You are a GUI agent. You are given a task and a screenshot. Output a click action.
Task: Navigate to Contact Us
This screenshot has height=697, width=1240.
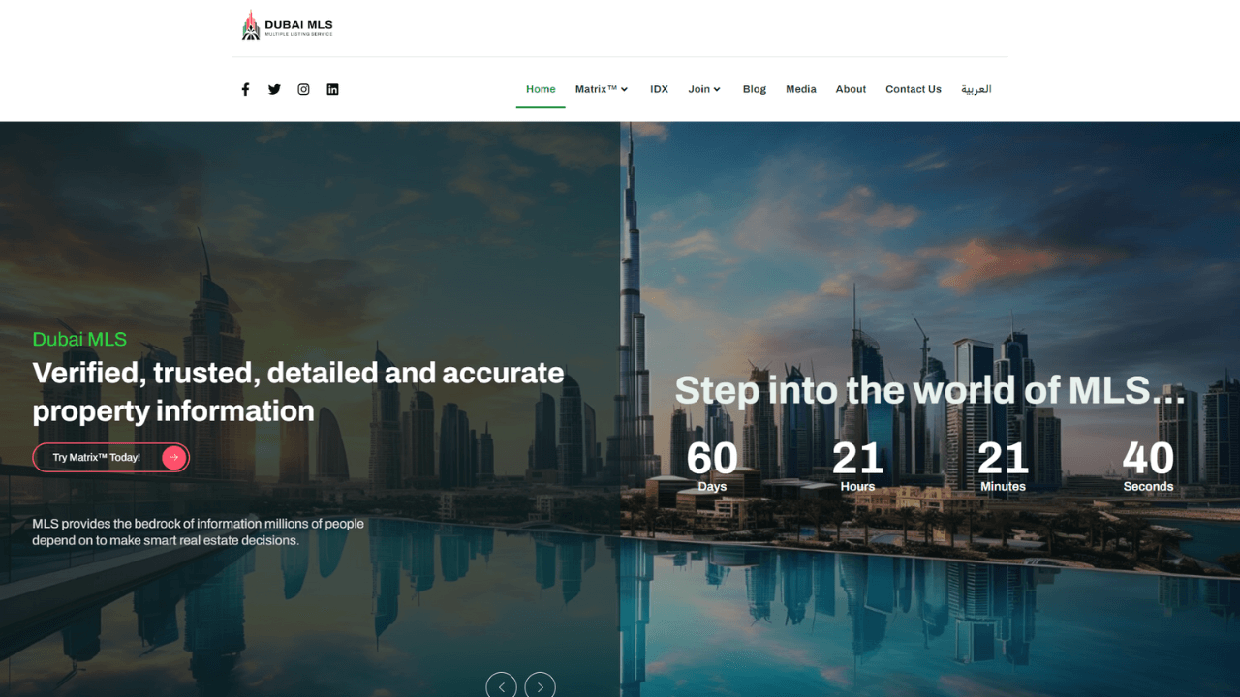click(x=914, y=89)
